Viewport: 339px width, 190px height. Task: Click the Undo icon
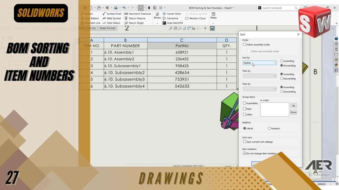[x=124, y=8]
